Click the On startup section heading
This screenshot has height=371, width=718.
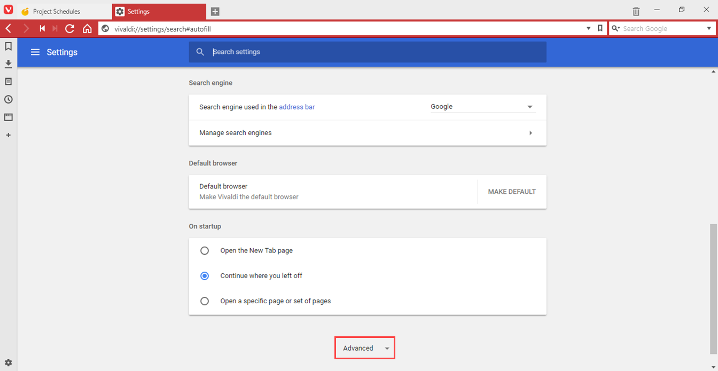click(x=205, y=226)
